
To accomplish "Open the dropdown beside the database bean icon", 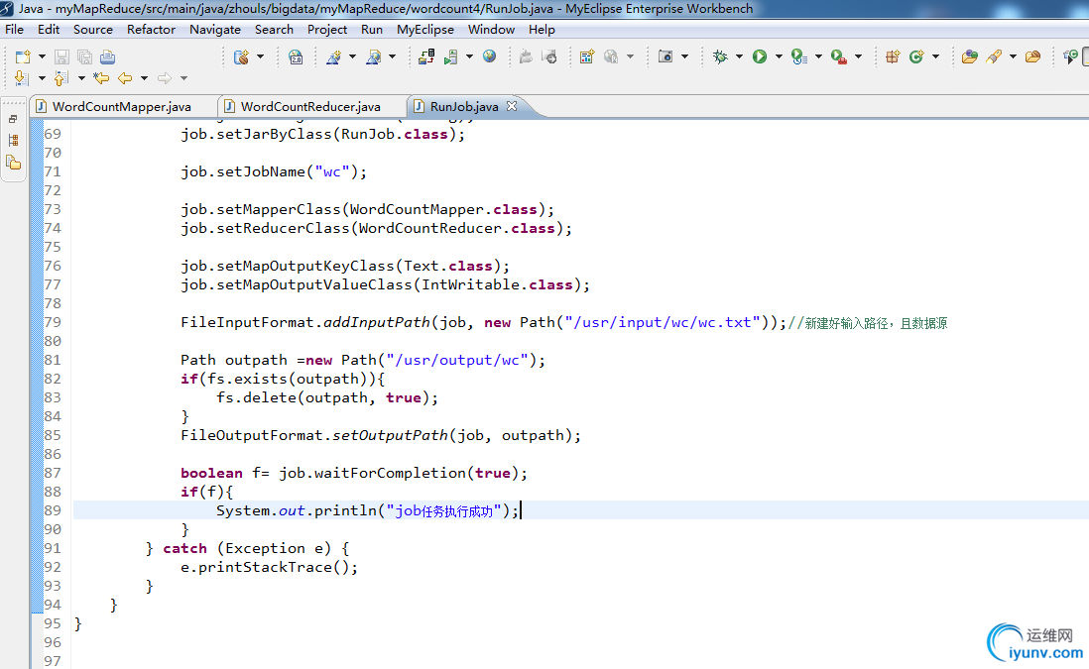I will (x=261, y=56).
